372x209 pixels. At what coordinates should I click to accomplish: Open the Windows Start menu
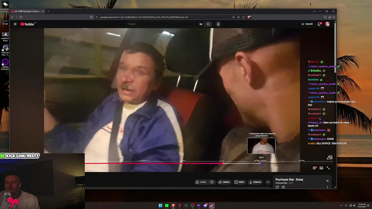[x=160, y=206]
